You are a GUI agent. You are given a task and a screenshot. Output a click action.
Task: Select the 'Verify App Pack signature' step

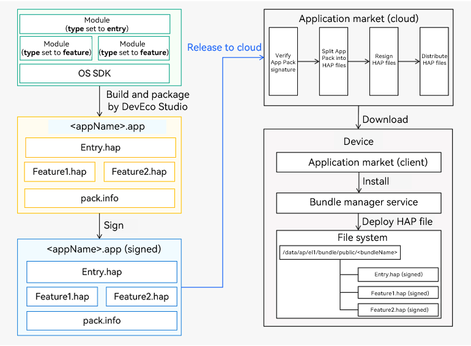283,62
